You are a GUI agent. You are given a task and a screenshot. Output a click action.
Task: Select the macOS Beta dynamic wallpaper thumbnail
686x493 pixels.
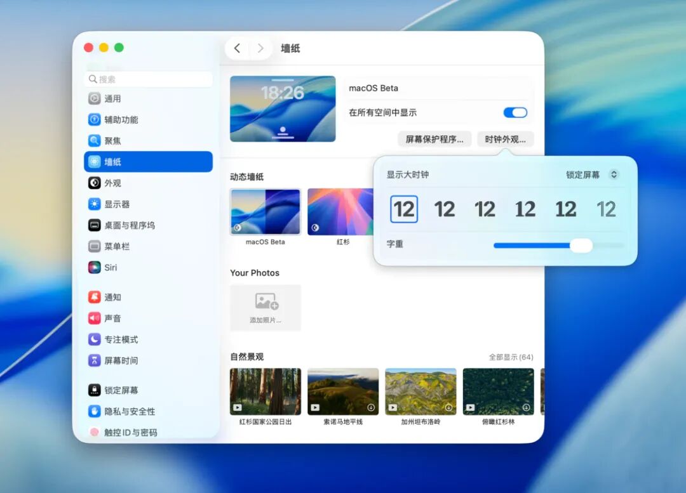pos(266,211)
